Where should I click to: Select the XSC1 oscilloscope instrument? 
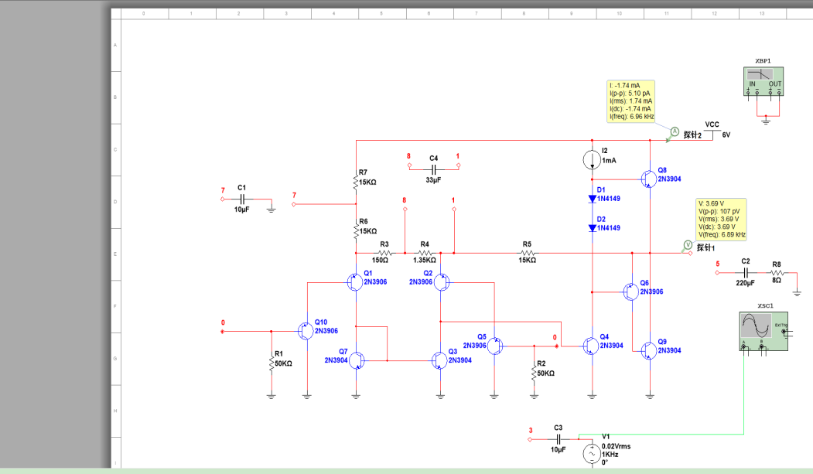(x=763, y=331)
